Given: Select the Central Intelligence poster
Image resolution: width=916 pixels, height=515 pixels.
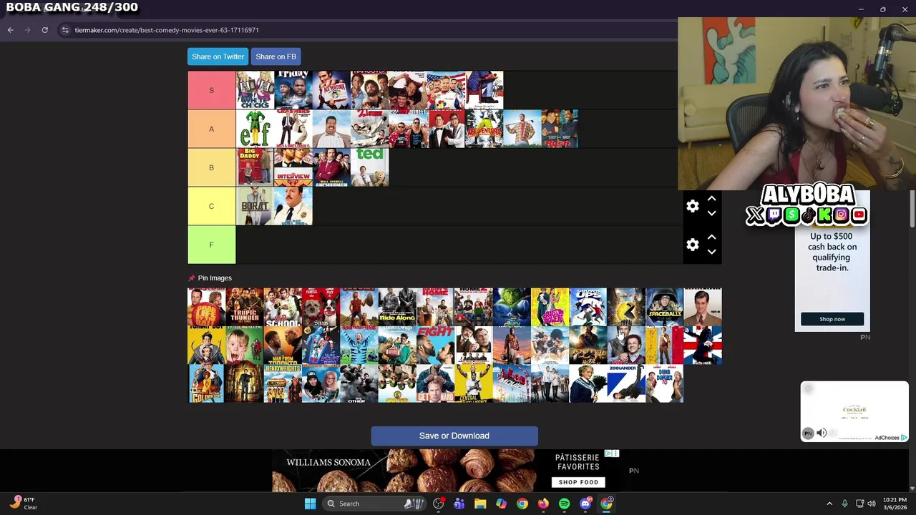Looking at the screenshot, I should click(x=474, y=384).
